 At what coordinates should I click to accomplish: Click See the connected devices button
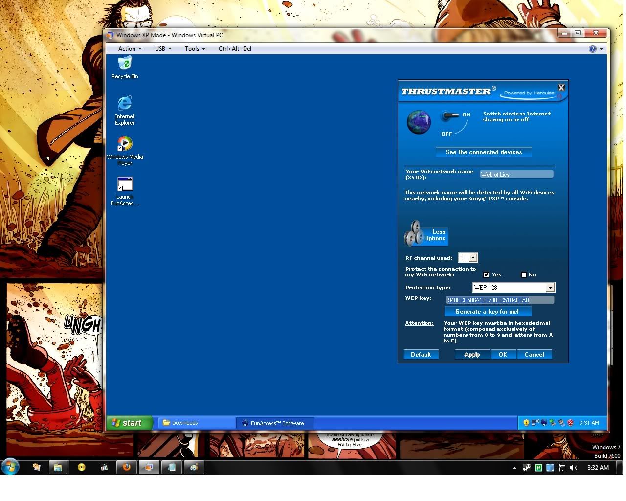pos(484,152)
